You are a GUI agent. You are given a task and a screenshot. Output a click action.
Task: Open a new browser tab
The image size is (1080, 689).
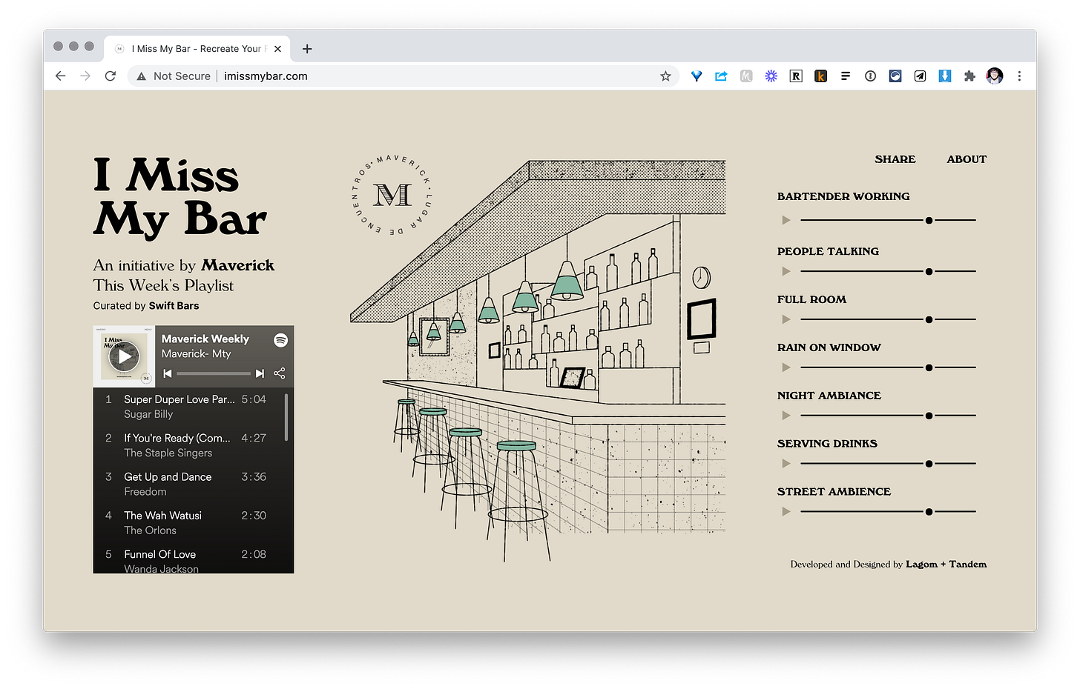(x=307, y=49)
